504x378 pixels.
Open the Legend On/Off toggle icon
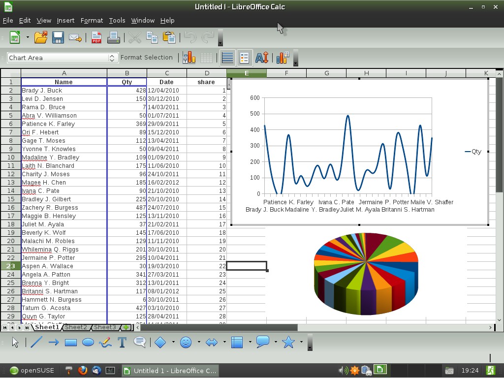(245, 58)
